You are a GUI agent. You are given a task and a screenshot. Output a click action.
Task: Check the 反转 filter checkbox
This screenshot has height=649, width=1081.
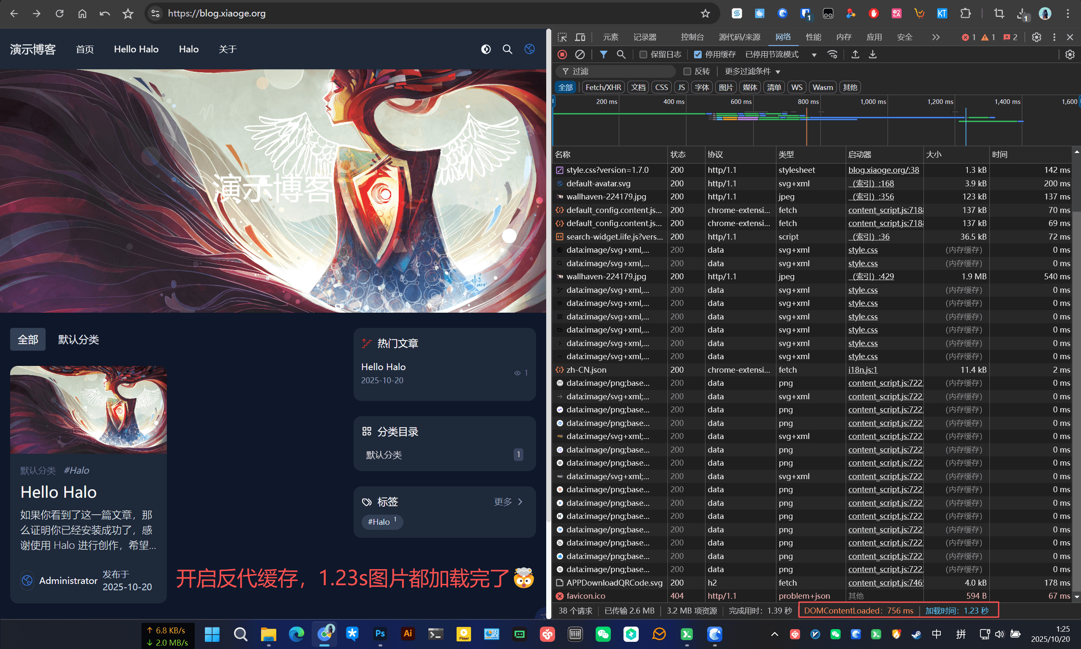coord(687,71)
